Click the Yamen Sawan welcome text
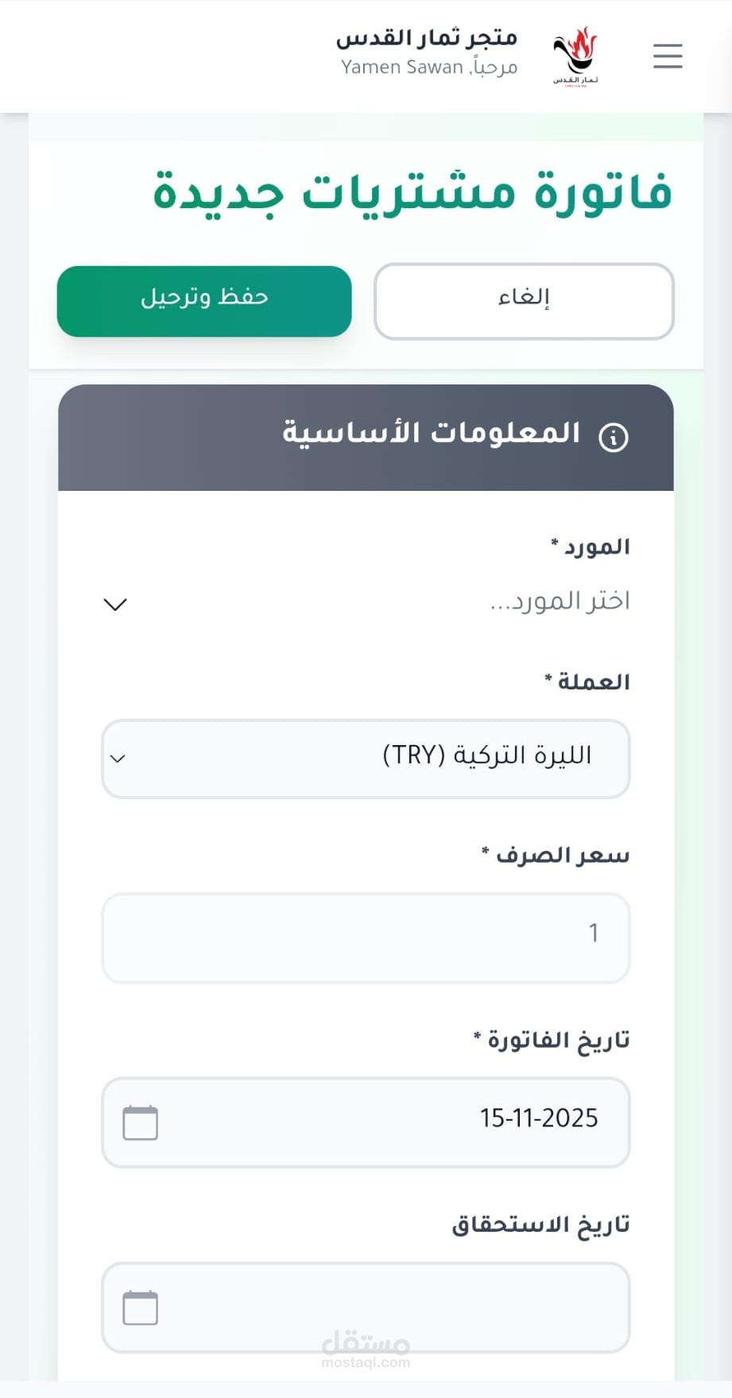 [429, 68]
